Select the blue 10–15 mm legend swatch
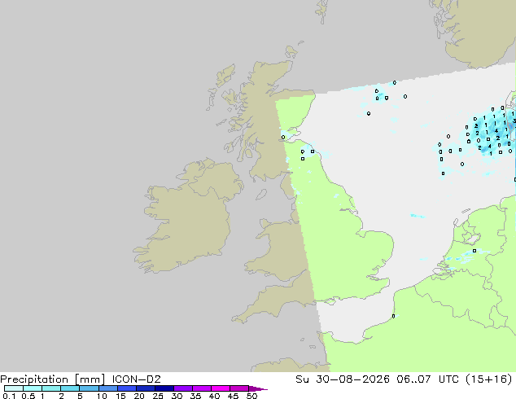Screen dimensions: 516x399 point(108,388)
